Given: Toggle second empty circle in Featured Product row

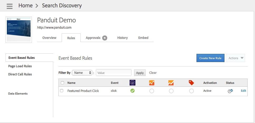Looking at the screenshot, I should tap(171, 91).
